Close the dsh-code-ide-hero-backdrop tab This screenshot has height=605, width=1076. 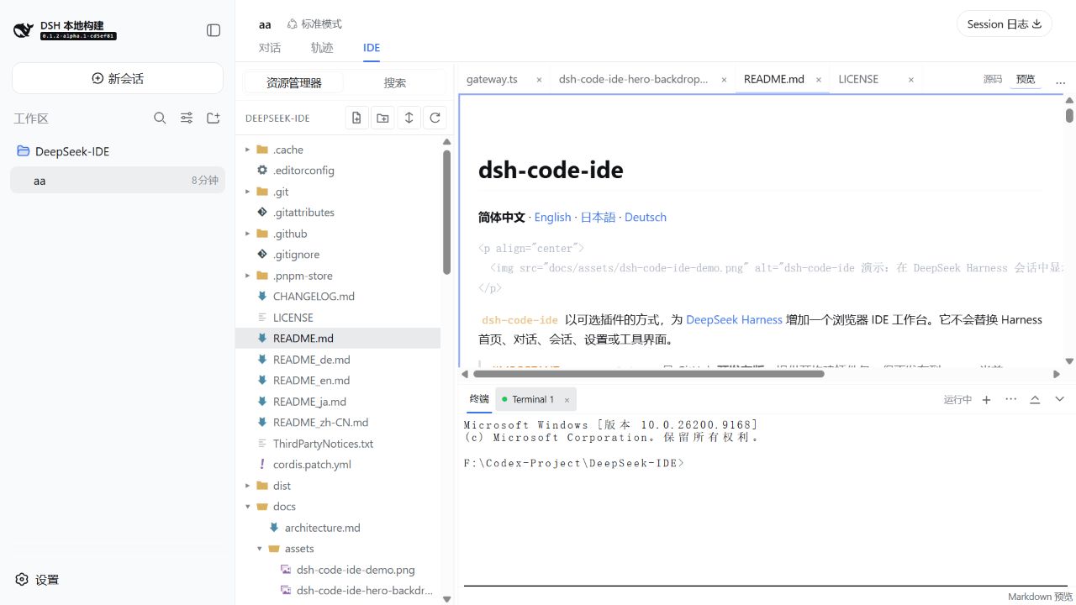724,80
